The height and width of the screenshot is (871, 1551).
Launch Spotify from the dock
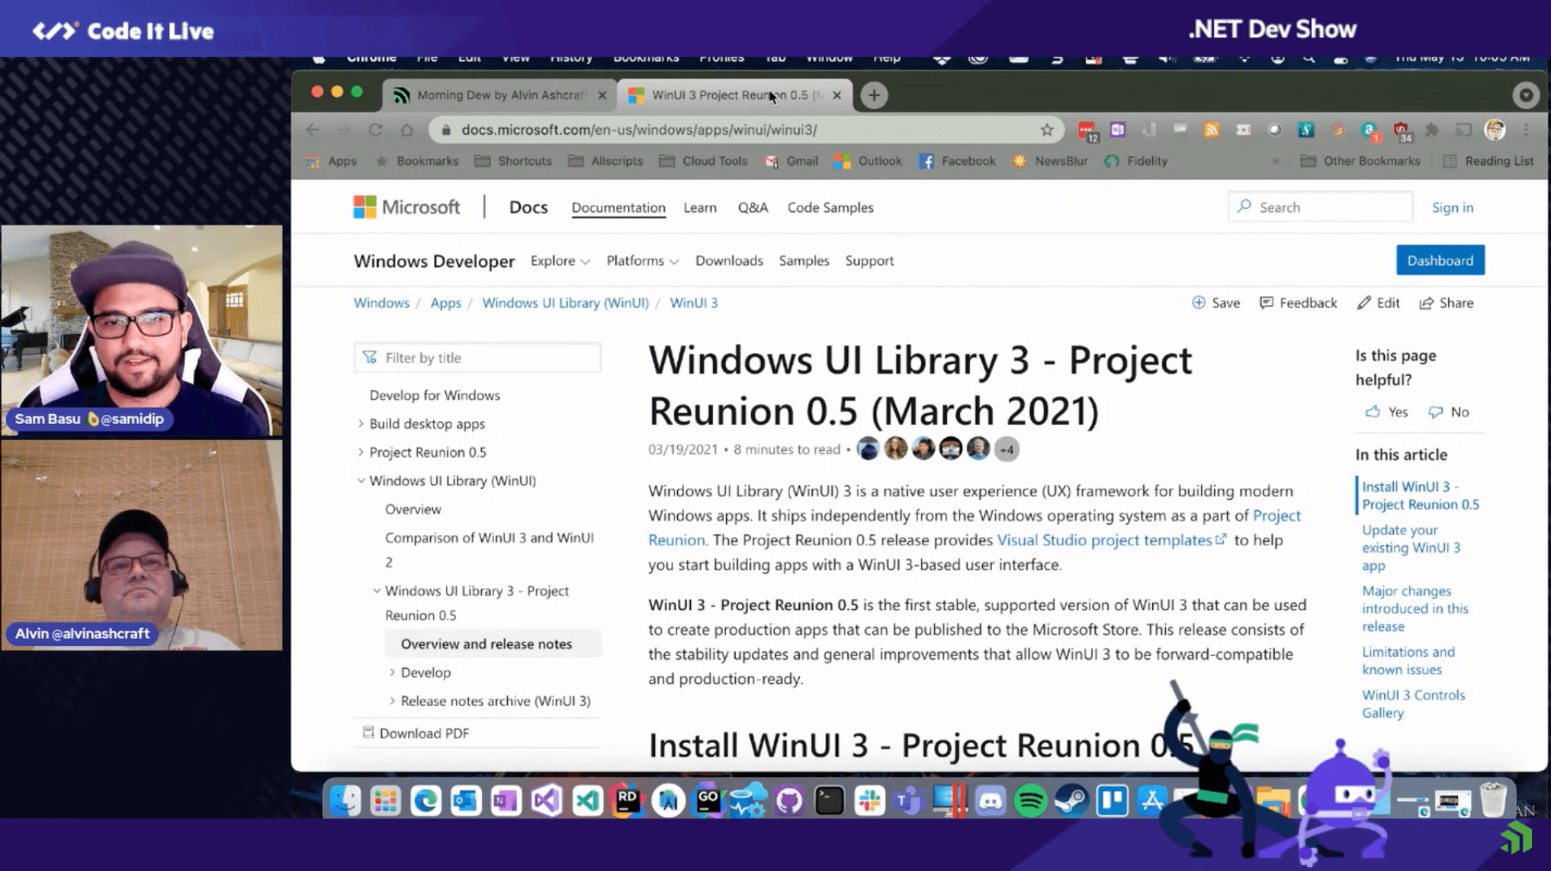coord(1031,800)
